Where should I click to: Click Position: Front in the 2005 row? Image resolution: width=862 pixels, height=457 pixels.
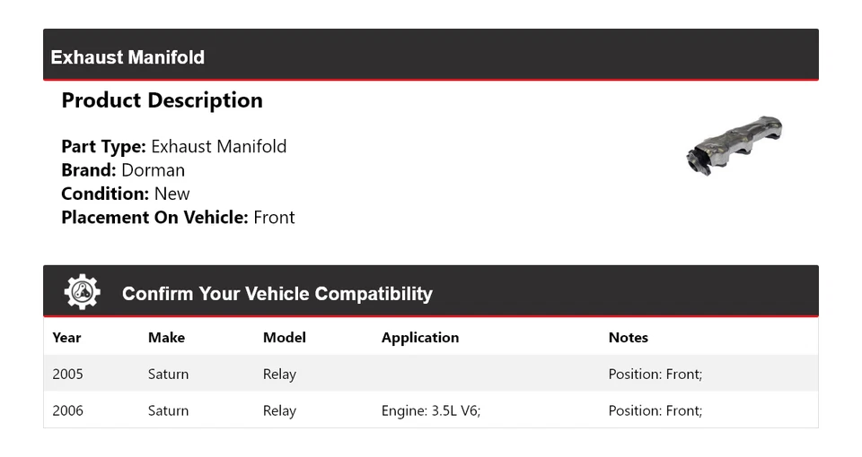click(x=655, y=374)
